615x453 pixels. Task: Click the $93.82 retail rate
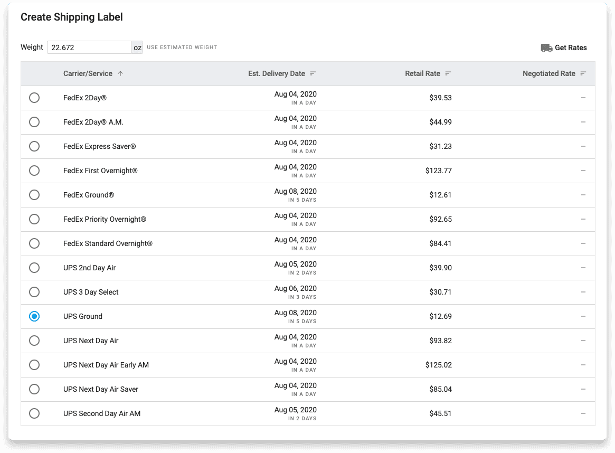click(x=440, y=341)
